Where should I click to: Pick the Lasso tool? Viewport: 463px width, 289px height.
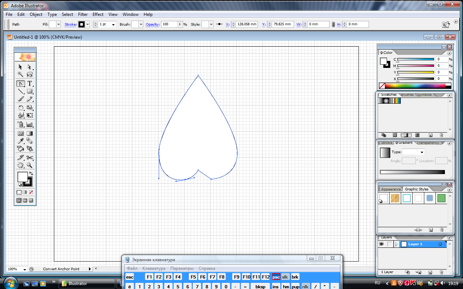pyautogui.click(x=30, y=74)
